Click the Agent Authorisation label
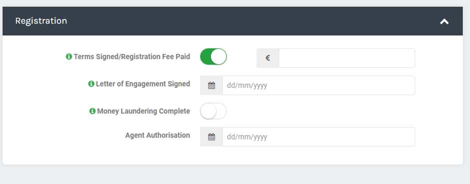Screen dimensions: 470x184 point(157,135)
